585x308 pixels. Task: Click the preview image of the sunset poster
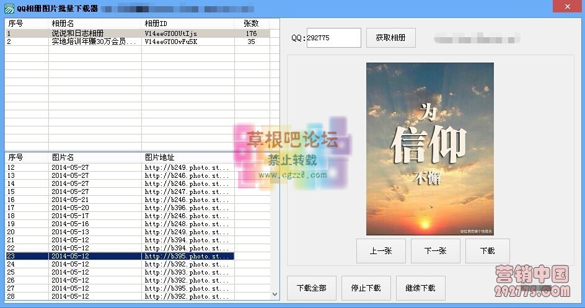coord(430,149)
